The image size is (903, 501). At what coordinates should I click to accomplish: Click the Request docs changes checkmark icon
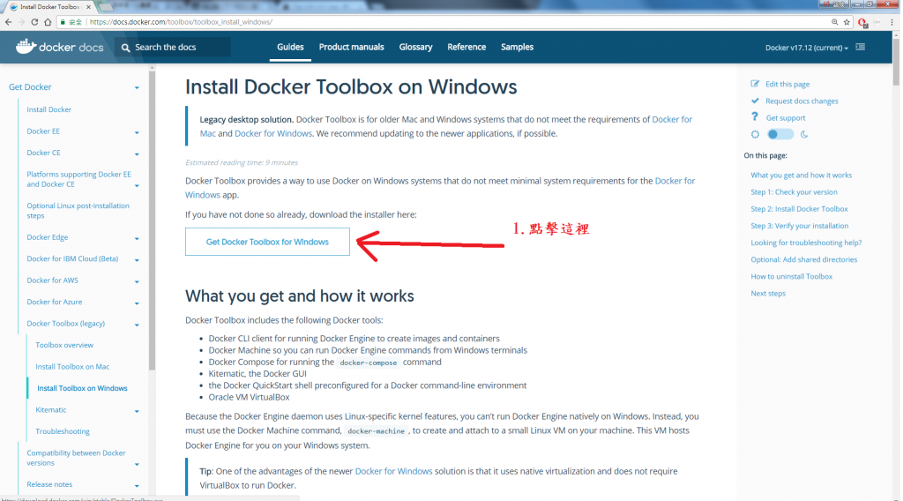(755, 101)
